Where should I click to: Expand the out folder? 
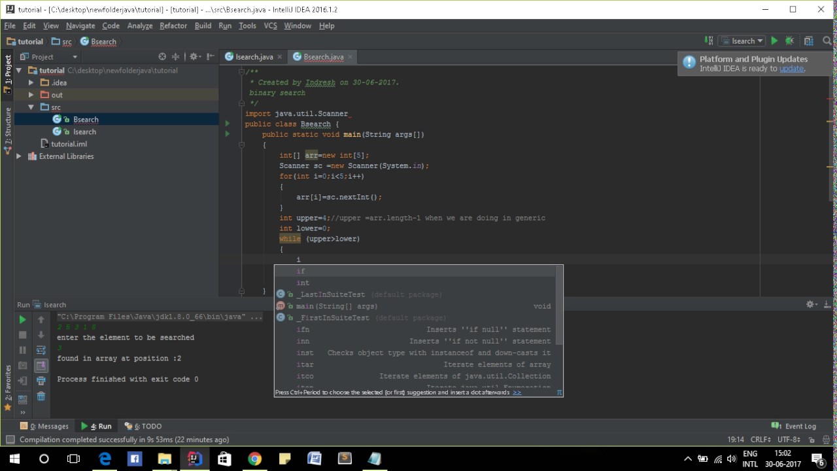31,95
